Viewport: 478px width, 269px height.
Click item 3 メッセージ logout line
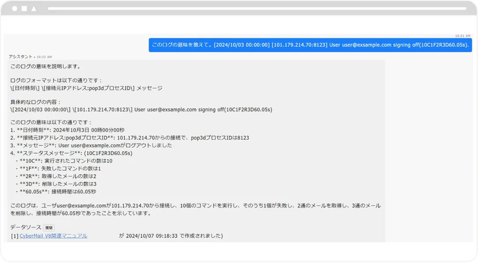(91, 145)
